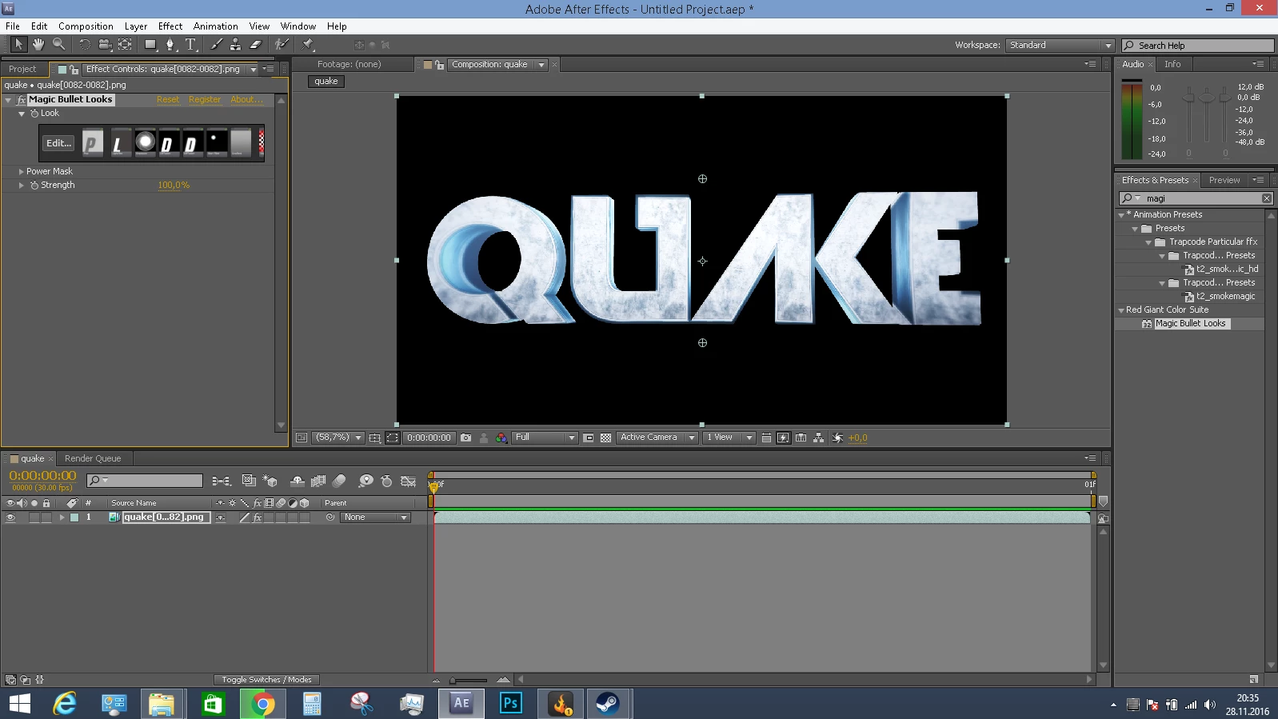Click Strength value 100,0%
Viewport: 1278px width, 719px height.
pos(174,185)
